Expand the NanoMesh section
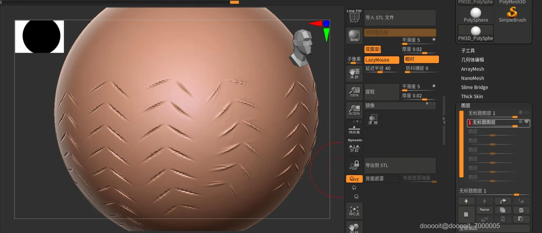This screenshot has width=542, height=233. 472,78
